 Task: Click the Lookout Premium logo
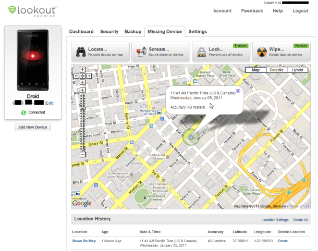(x=33, y=11)
